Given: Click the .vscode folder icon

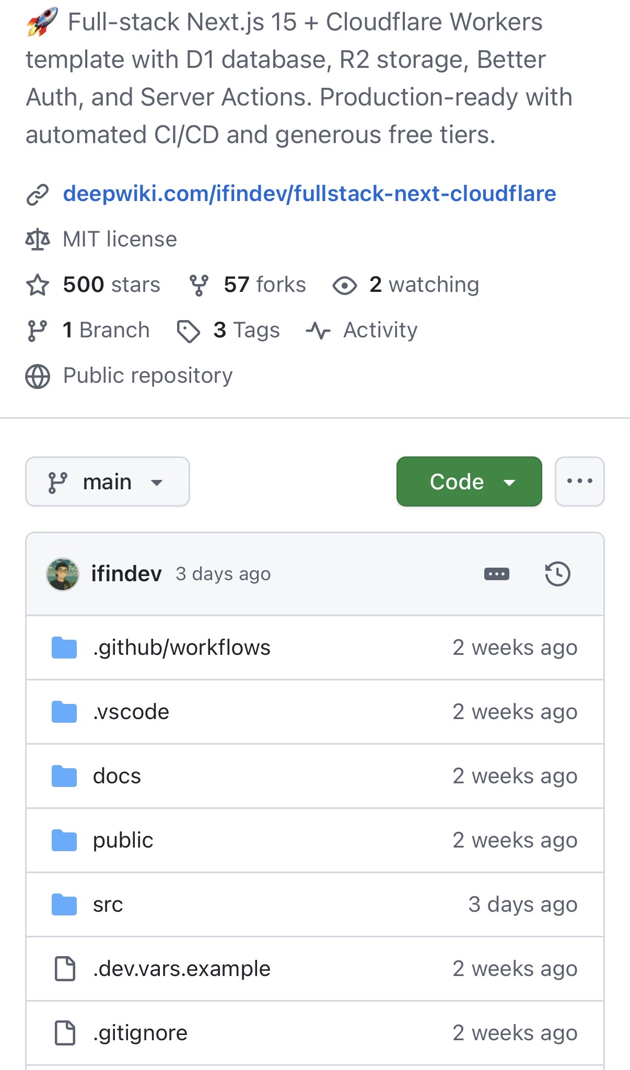Looking at the screenshot, I should [x=64, y=712].
